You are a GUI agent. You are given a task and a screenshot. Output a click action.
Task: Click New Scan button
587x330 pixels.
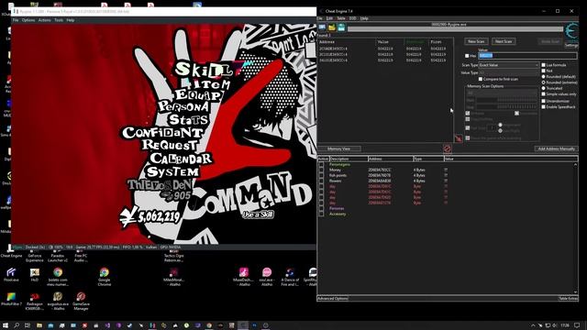pyautogui.click(x=476, y=41)
